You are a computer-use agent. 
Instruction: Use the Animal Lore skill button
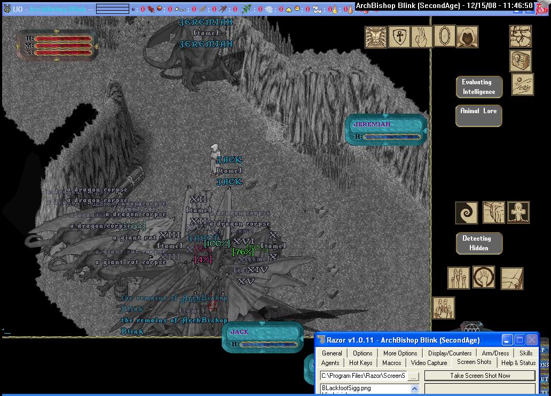(x=478, y=116)
